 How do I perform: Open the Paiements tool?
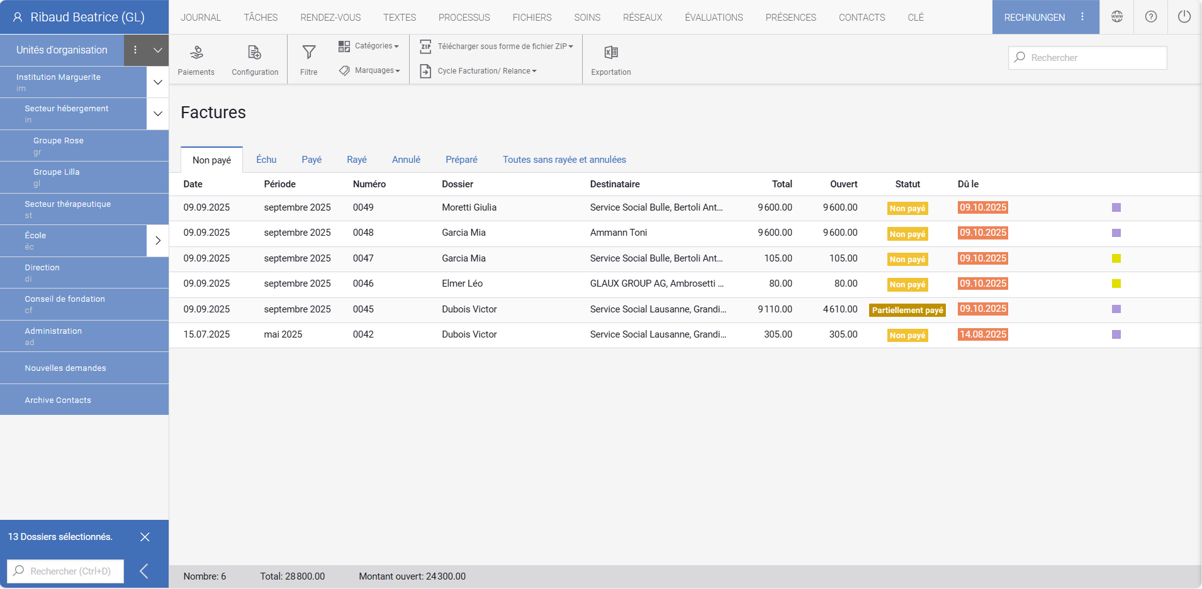(x=196, y=60)
